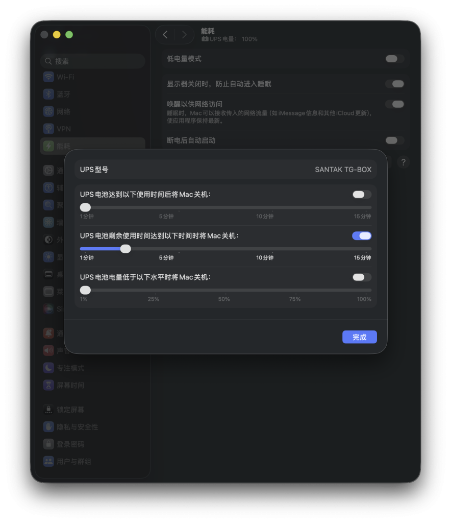Select 蓝牙 (Bluetooth) in the sidebar
Viewport: 451px width, 523px height.
point(63,94)
